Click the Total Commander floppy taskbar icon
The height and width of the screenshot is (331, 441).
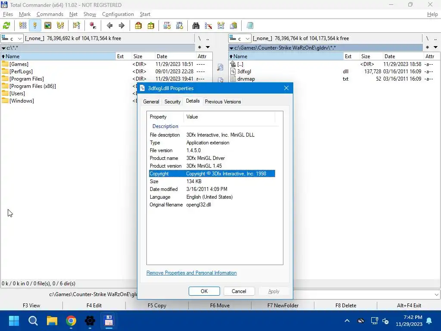click(109, 321)
